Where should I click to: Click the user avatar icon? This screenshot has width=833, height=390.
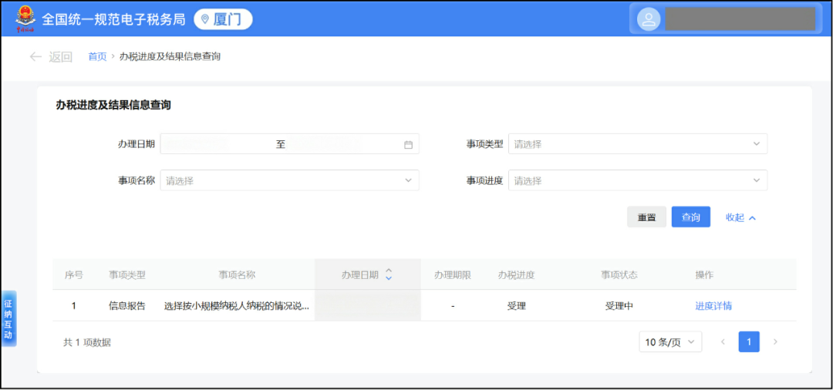(649, 19)
